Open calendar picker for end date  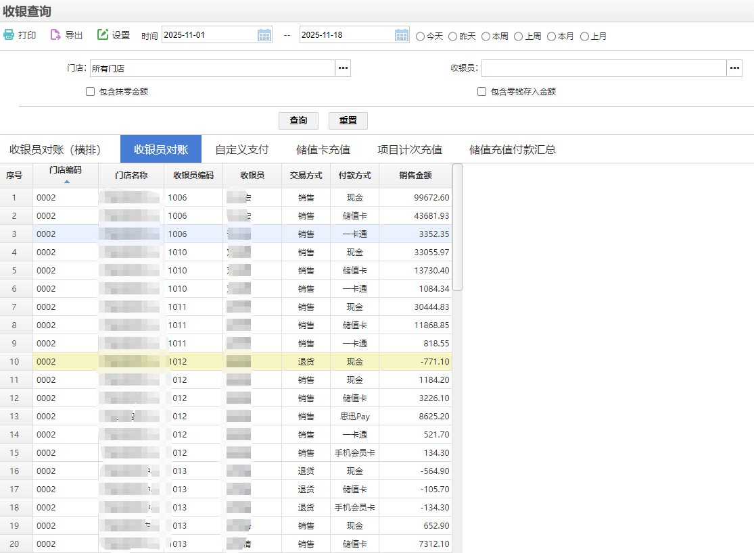pos(402,35)
